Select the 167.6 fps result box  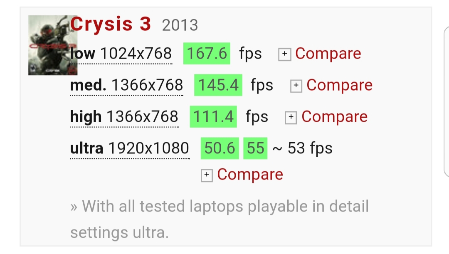(x=207, y=54)
